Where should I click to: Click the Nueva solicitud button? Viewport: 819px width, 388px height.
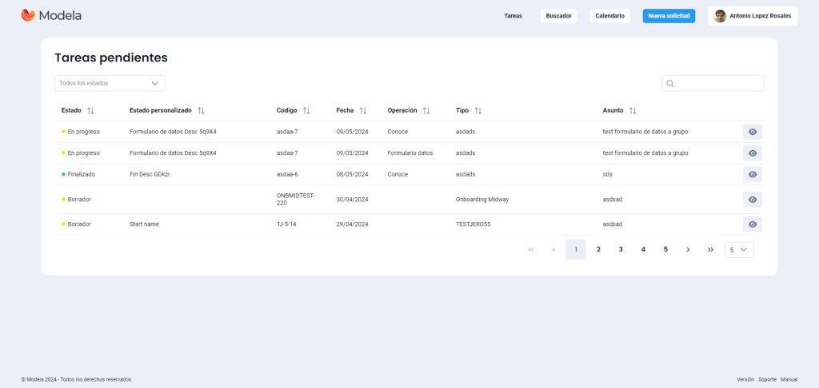669,16
